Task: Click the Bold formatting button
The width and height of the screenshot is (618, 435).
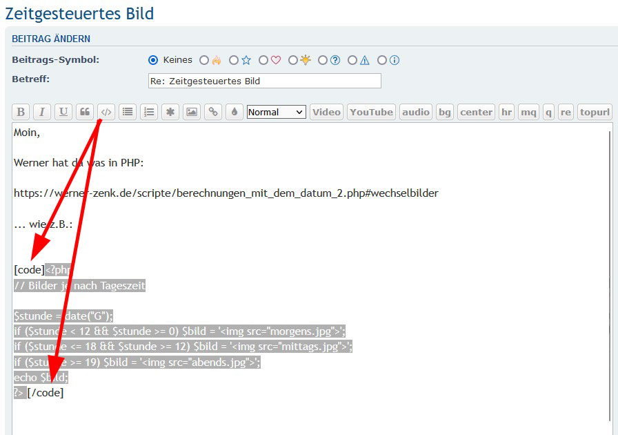Action: (21, 112)
